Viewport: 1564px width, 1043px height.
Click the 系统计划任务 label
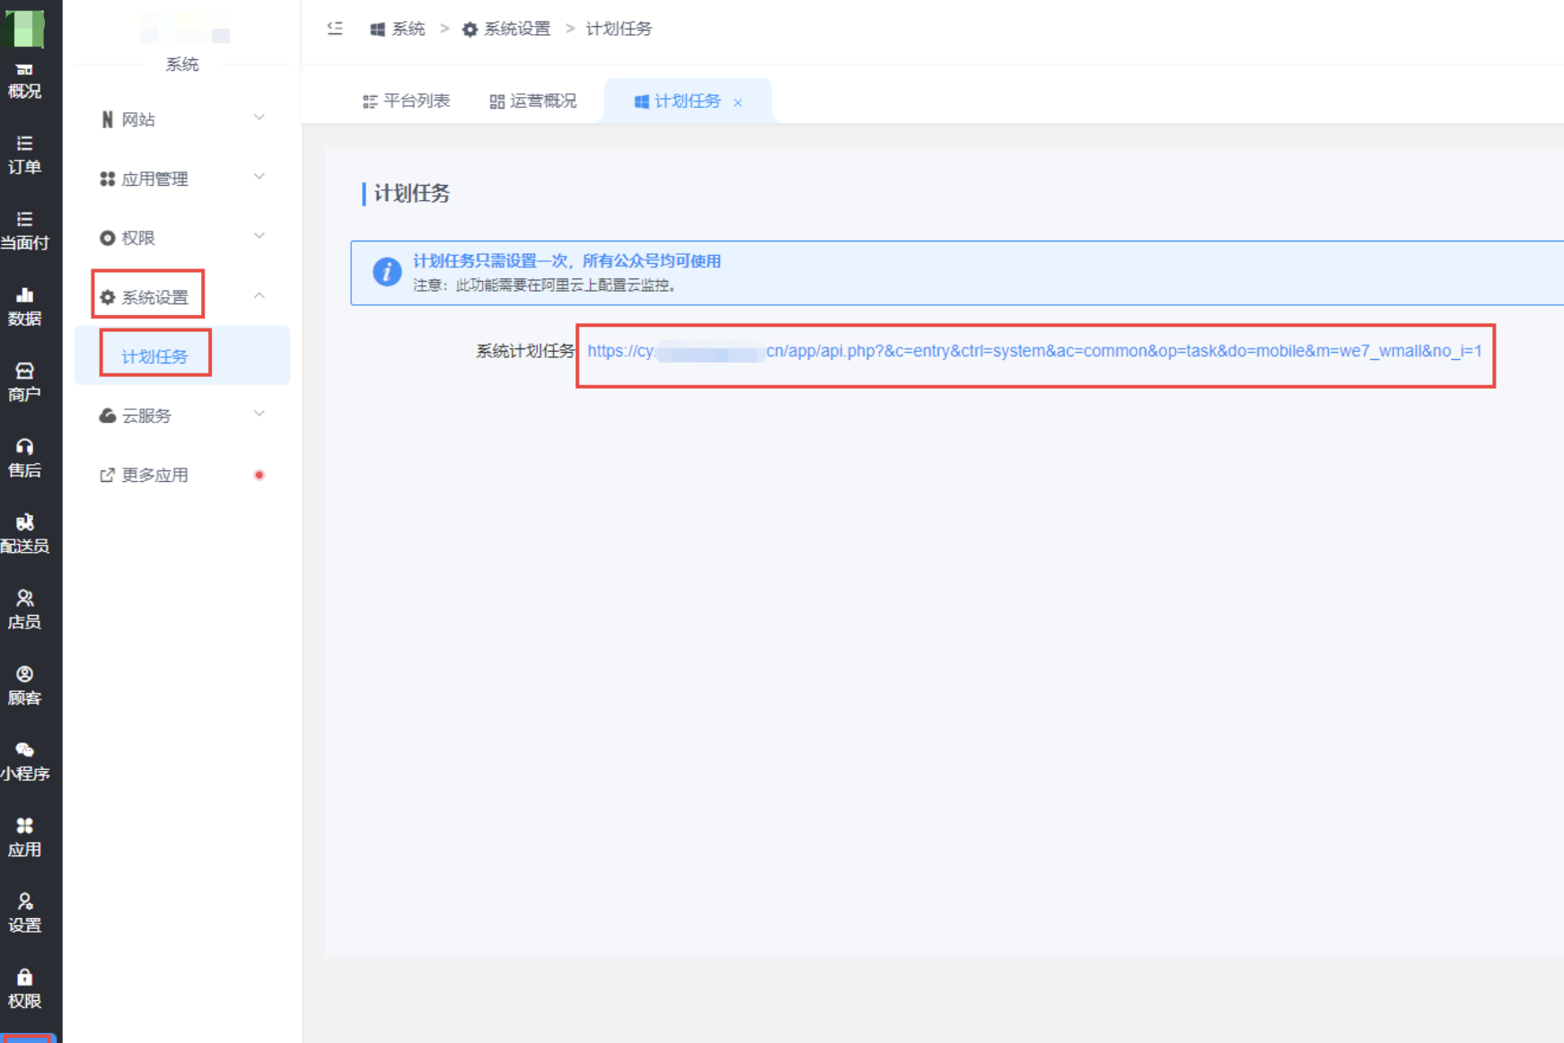coord(524,351)
